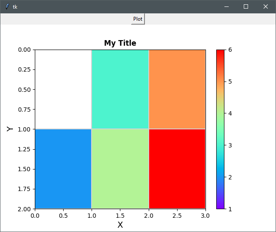Image resolution: width=276 pixels, height=232 pixels.
Task: Click the Plot button
Action: click(x=138, y=19)
